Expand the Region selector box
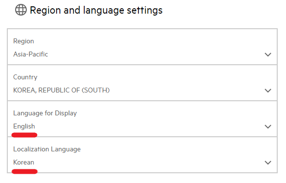This screenshot has height=183, width=286. [142, 47]
